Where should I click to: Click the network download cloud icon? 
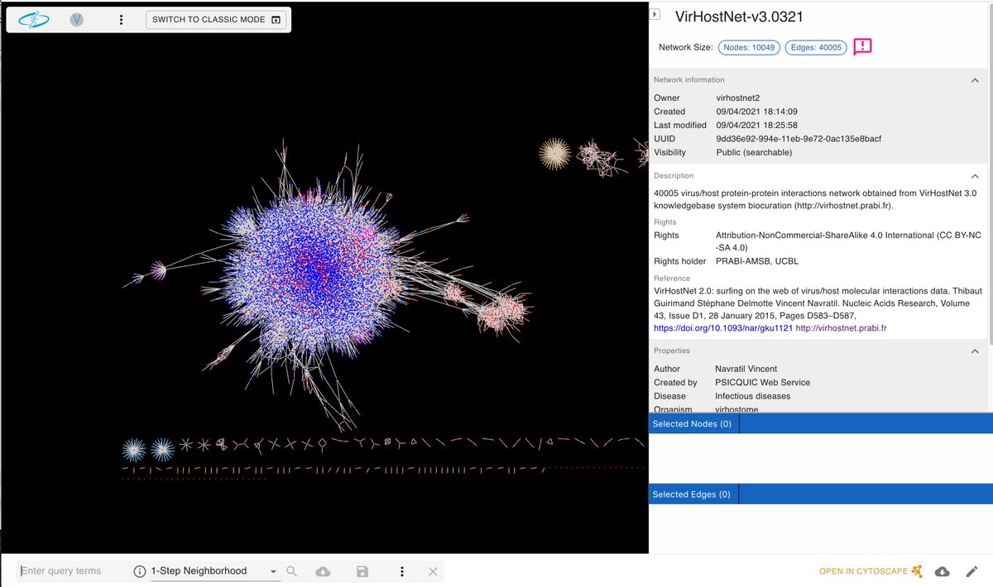942,571
